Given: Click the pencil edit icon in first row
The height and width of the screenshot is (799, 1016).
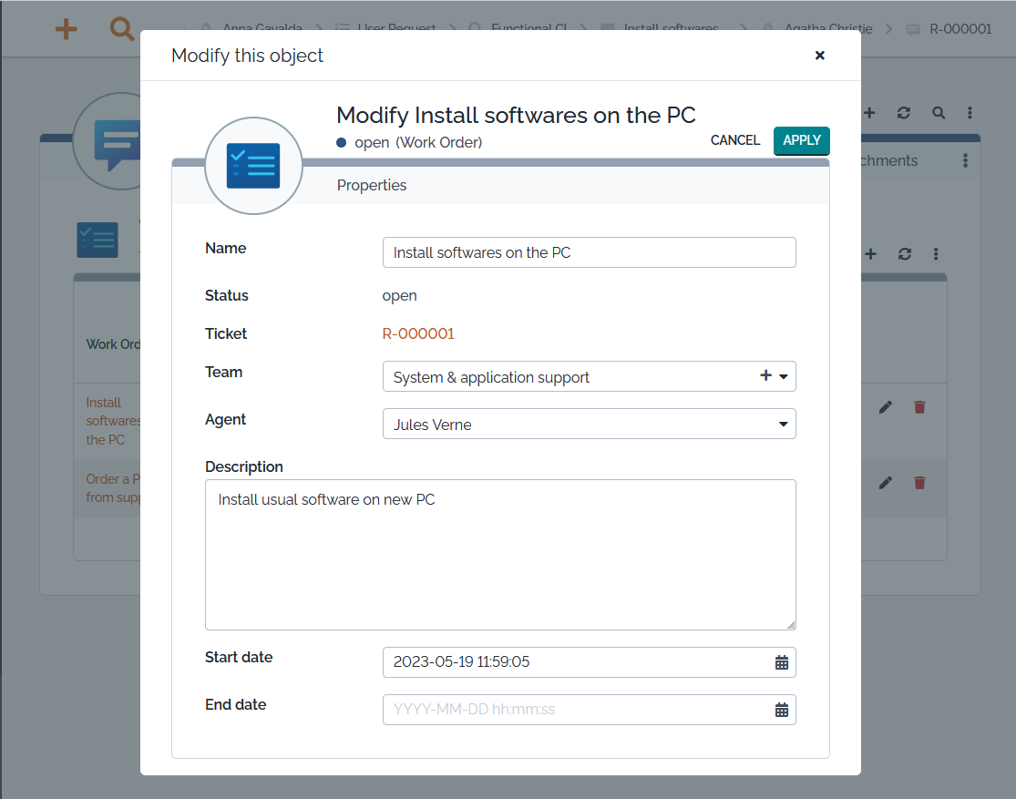Looking at the screenshot, I should tap(885, 407).
